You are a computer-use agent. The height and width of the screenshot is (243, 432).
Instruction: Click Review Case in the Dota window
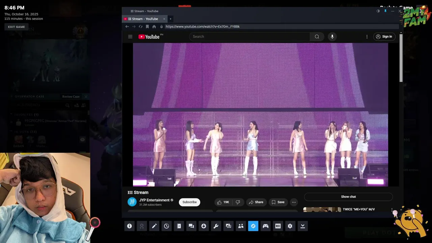click(x=71, y=97)
